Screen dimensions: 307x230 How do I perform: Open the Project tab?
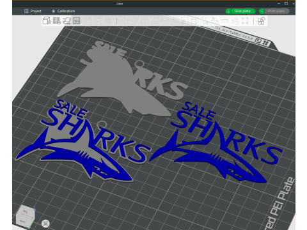[33, 11]
